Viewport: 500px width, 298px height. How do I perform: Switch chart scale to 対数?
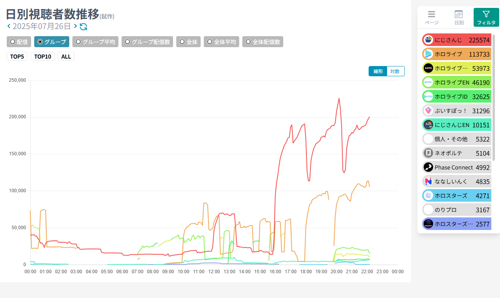point(395,71)
